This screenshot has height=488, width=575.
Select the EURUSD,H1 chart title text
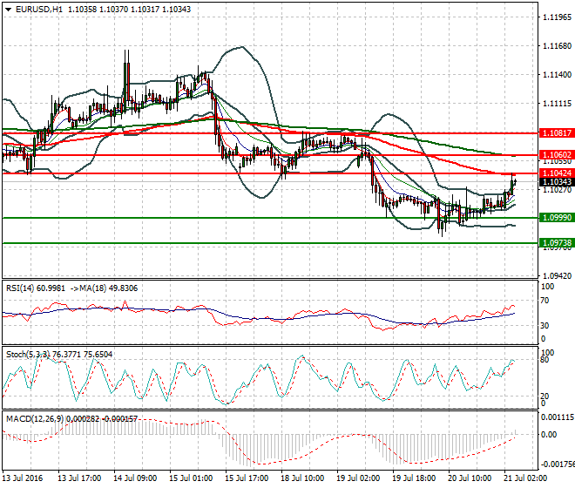(39, 10)
